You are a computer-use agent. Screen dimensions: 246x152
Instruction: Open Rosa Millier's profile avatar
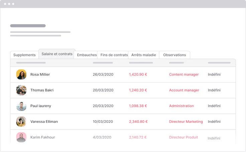[x=21, y=74]
